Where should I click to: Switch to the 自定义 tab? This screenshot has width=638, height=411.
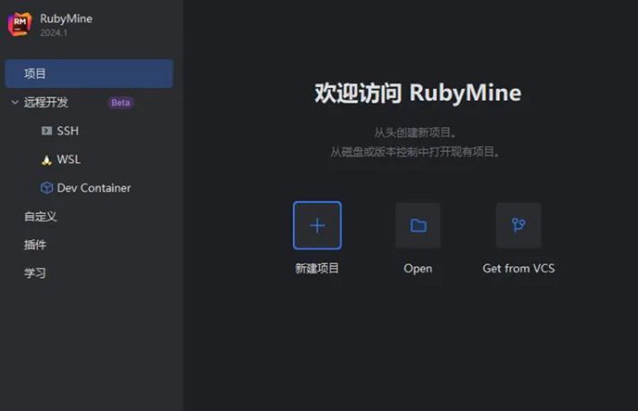[x=40, y=217]
